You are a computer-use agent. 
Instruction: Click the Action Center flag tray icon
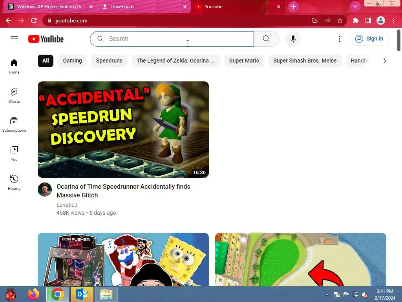click(x=346, y=295)
